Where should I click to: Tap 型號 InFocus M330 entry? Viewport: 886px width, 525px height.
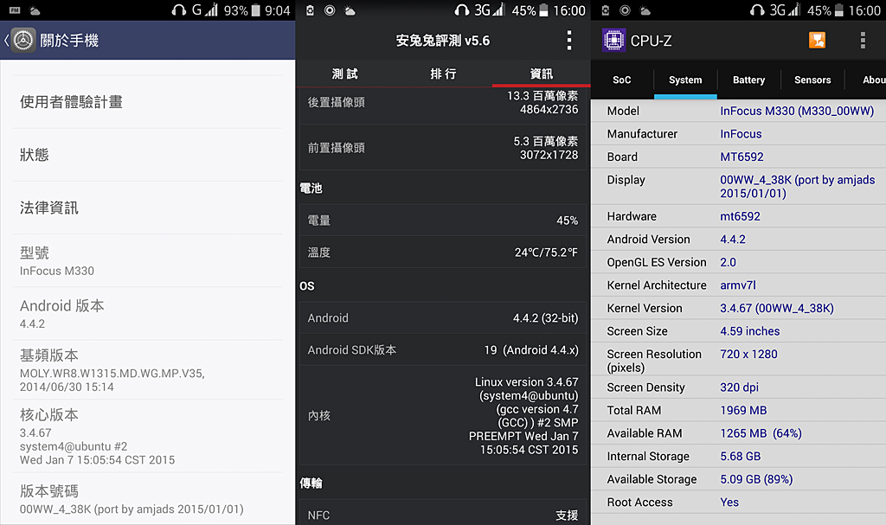tap(147, 260)
